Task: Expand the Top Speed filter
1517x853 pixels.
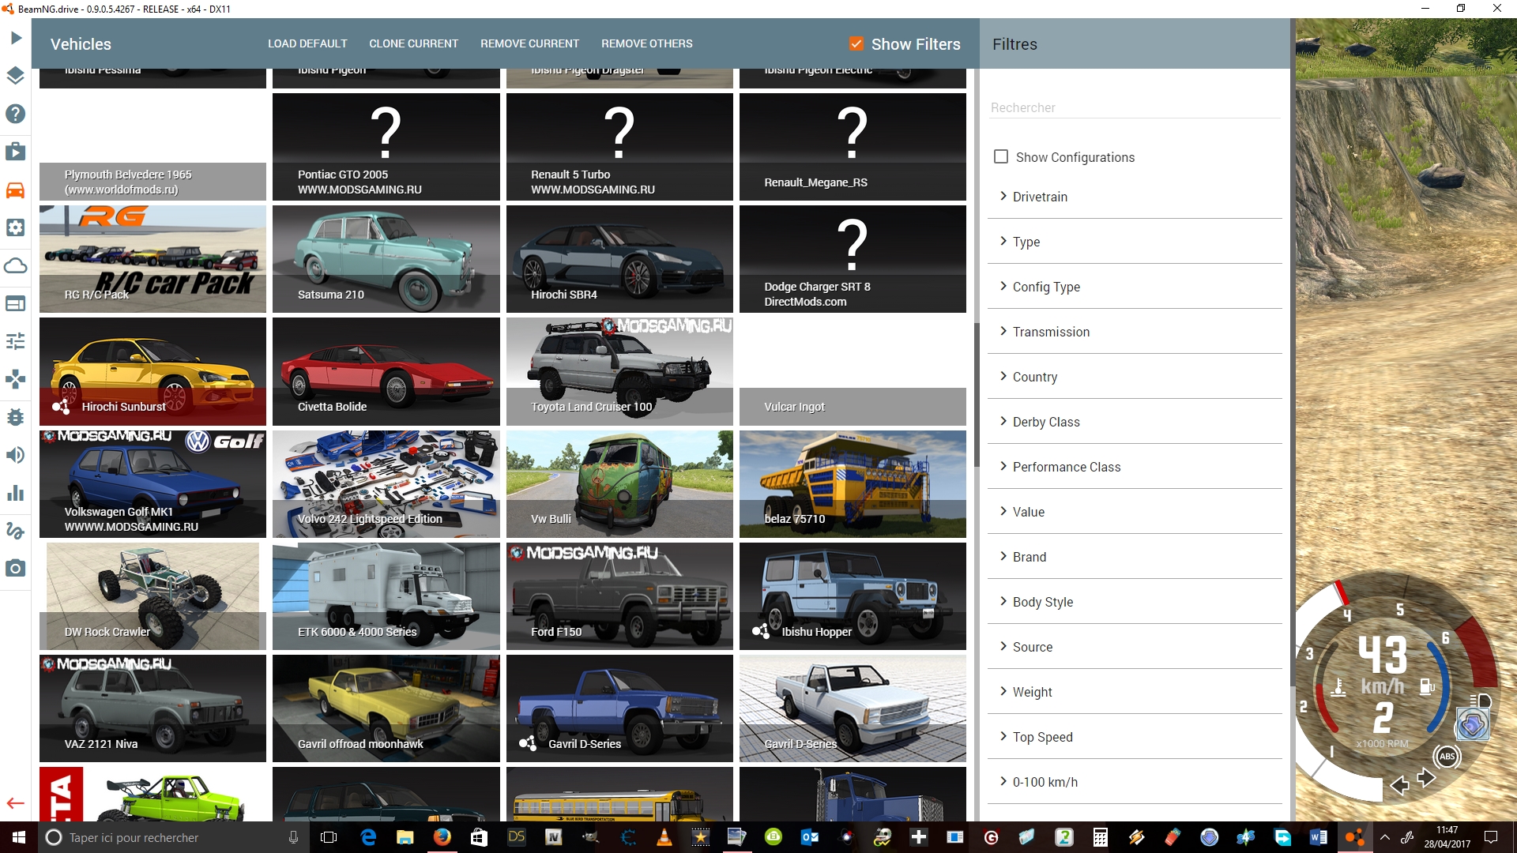Action: (1135, 737)
